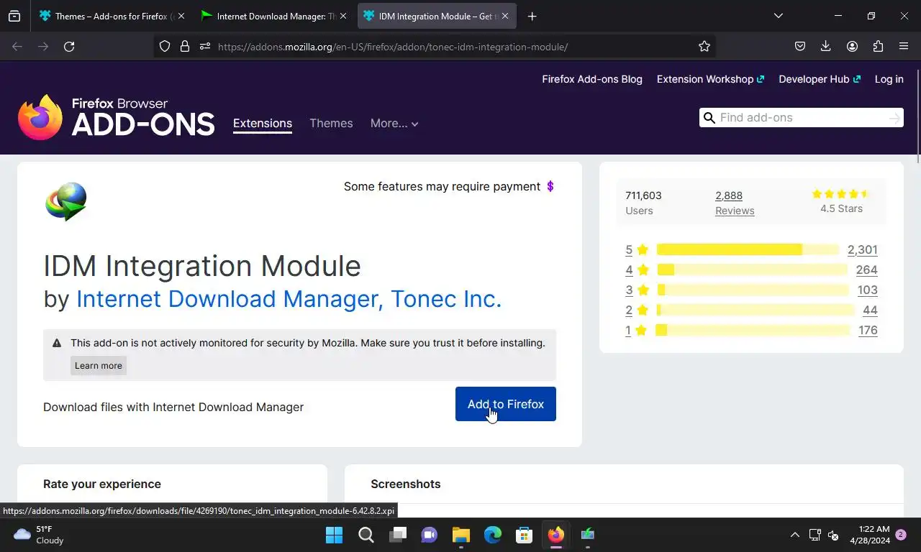The height and width of the screenshot is (552, 921).
Task: Focus the Find add-ons search field
Action: [x=802, y=118]
